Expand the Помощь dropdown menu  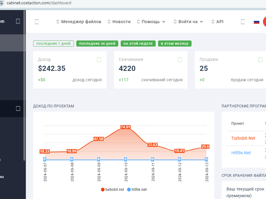tap(151, 22)
